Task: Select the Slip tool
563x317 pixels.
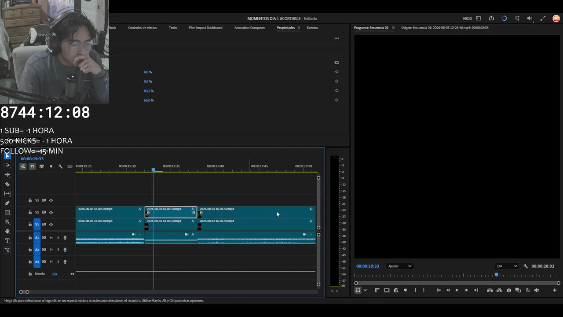Action: pos(7,194)
